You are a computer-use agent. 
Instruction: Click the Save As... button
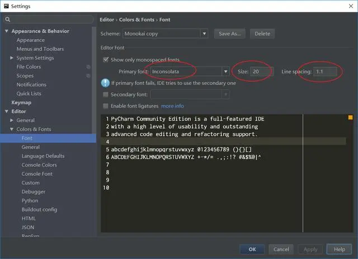(x=230, y=33)
